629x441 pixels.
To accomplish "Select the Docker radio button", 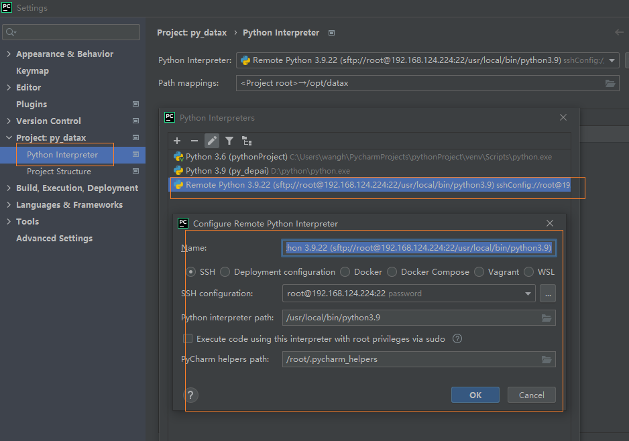I will click(345, 272).
